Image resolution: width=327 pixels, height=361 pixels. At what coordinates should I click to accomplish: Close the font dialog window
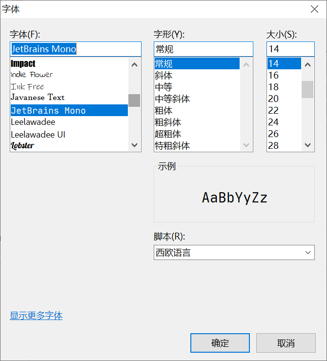click(315, 9)
